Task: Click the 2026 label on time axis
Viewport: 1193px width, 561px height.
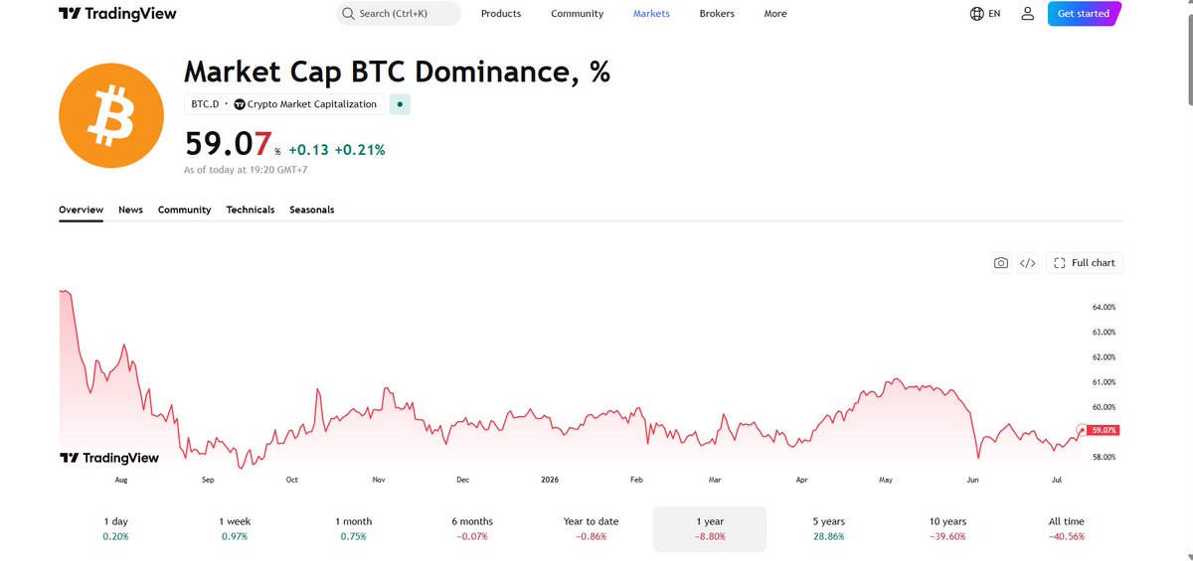Action: [551, 480]
